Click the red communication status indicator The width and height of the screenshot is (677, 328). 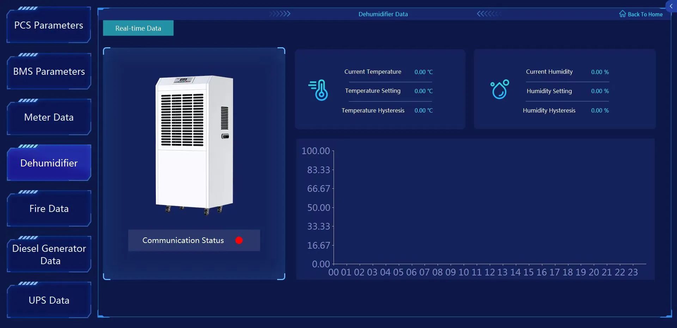[239, 240]
